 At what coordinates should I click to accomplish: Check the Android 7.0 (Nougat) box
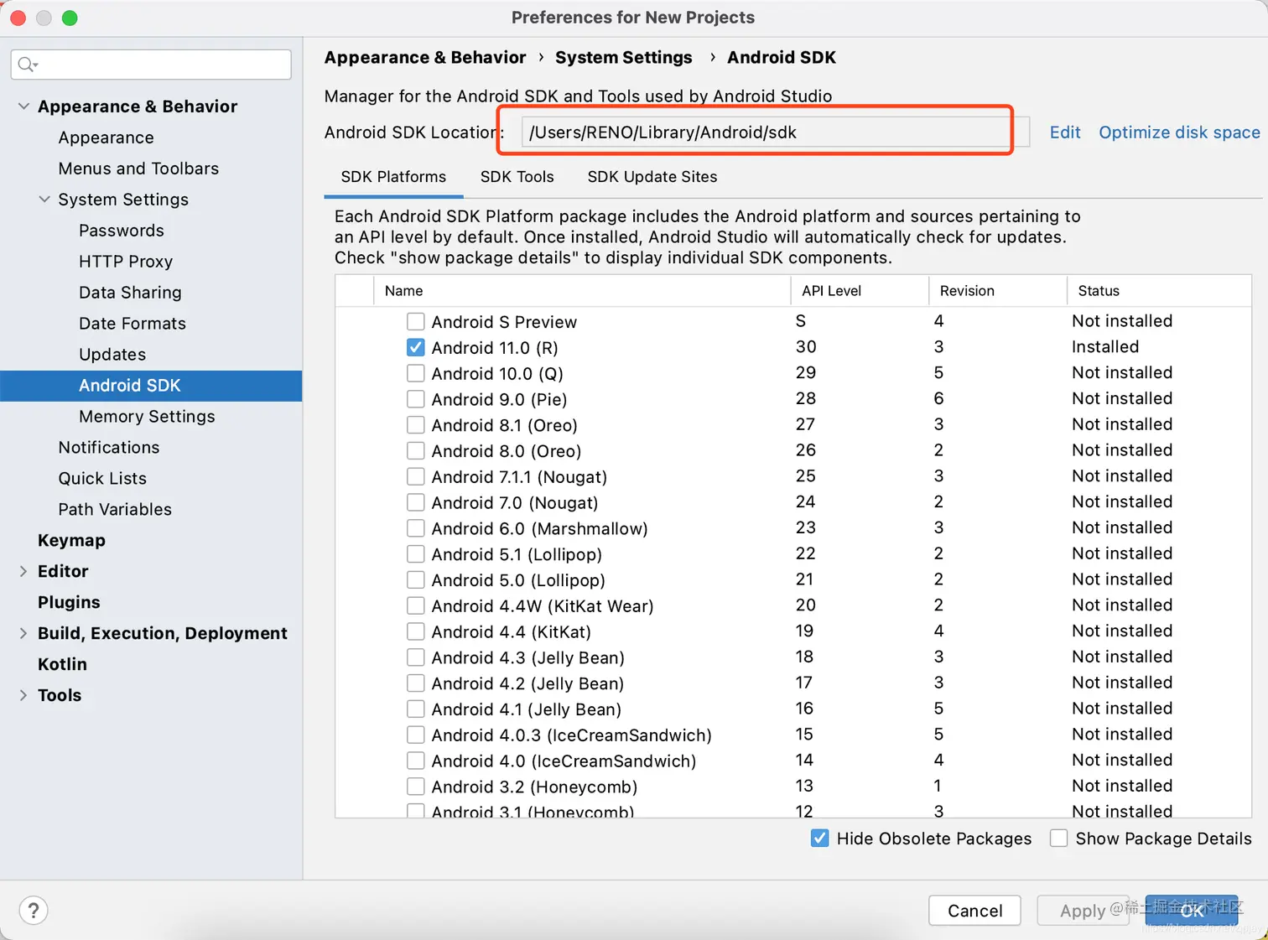[x=415, y=503]
